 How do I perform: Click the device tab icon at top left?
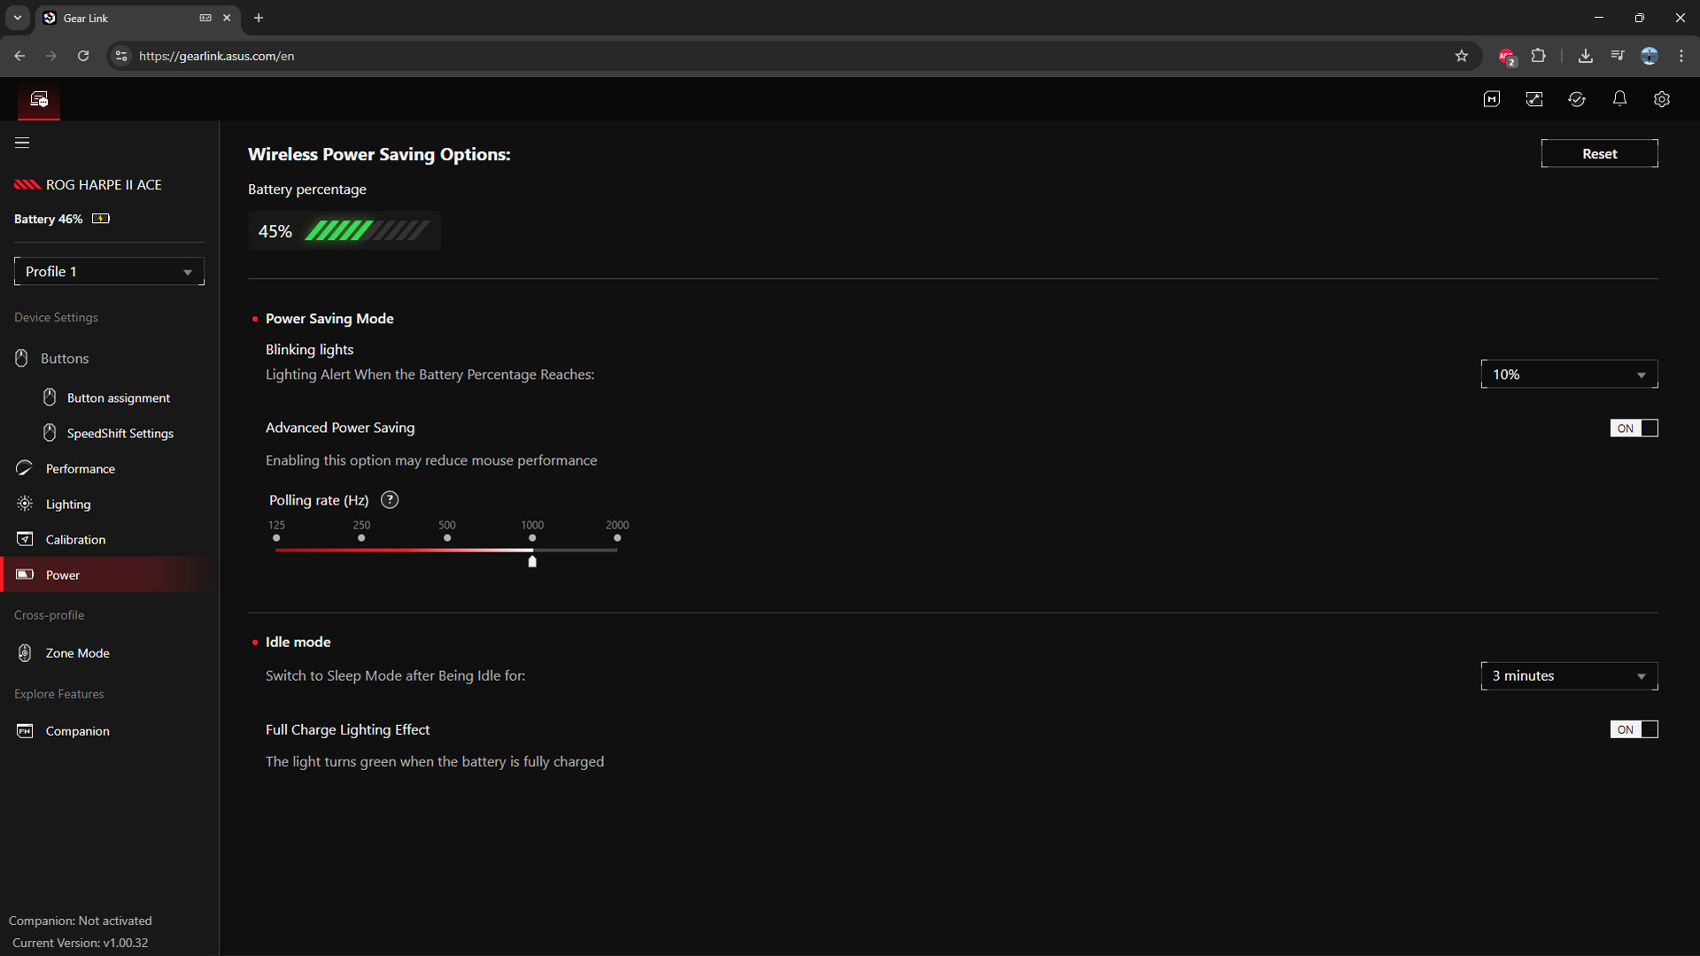click(39, 99)
